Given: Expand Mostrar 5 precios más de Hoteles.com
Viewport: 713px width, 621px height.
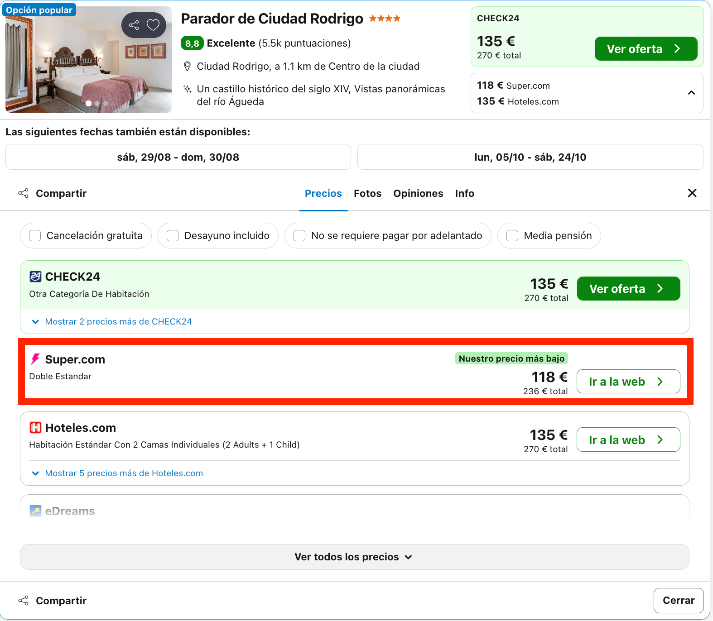Looking at the screenshot, I should click(117, 473).
